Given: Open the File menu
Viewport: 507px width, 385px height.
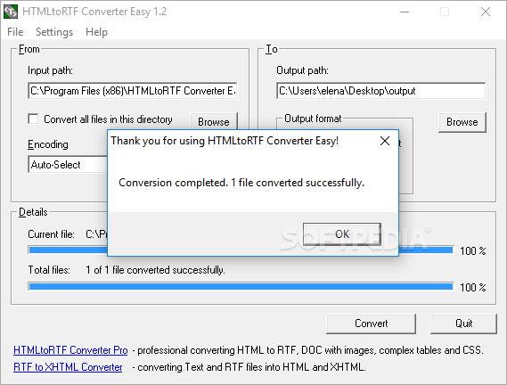Looking at the screenshot, I should (x=15, y=32).
